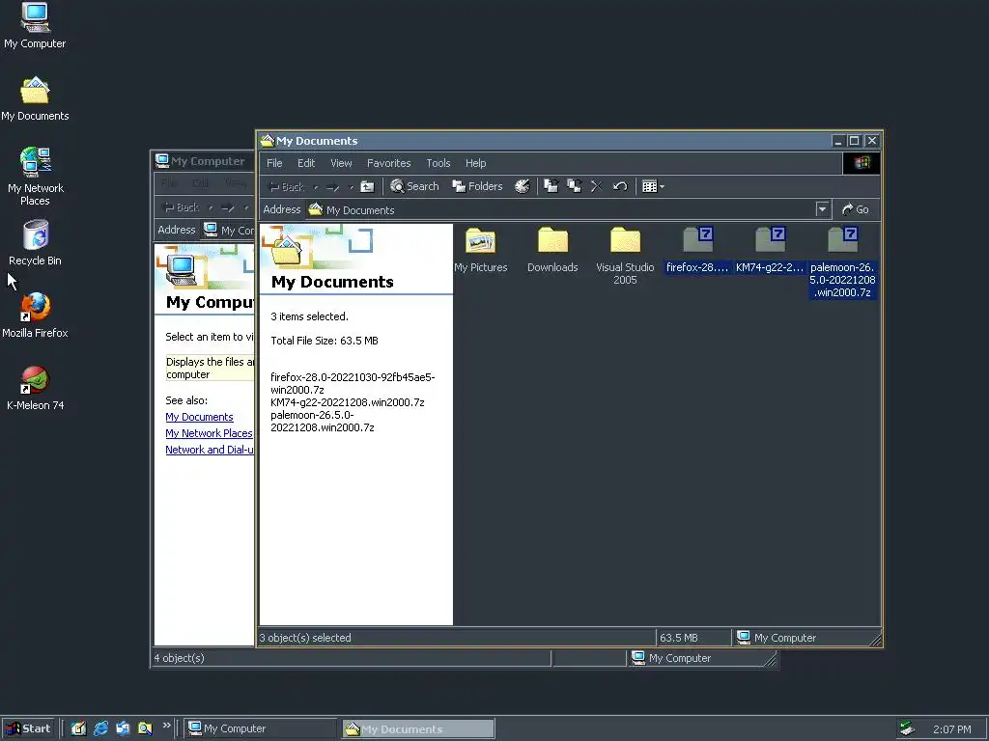Launch Internet Explorer from quick launch
Image resolution: width=989 pixels, height=741 pixels.
pos(100,728)
